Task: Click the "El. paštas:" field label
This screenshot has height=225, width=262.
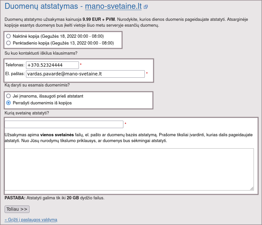Action: (x=15, y=74)
